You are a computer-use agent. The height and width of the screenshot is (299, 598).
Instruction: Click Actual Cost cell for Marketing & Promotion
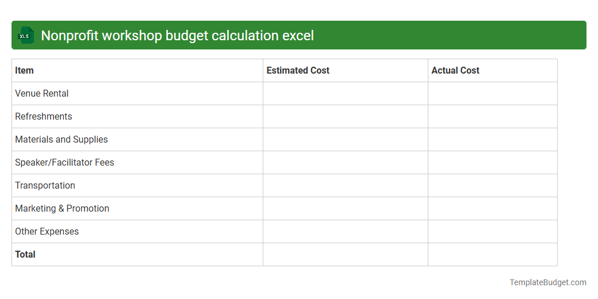tap(493, 208)
